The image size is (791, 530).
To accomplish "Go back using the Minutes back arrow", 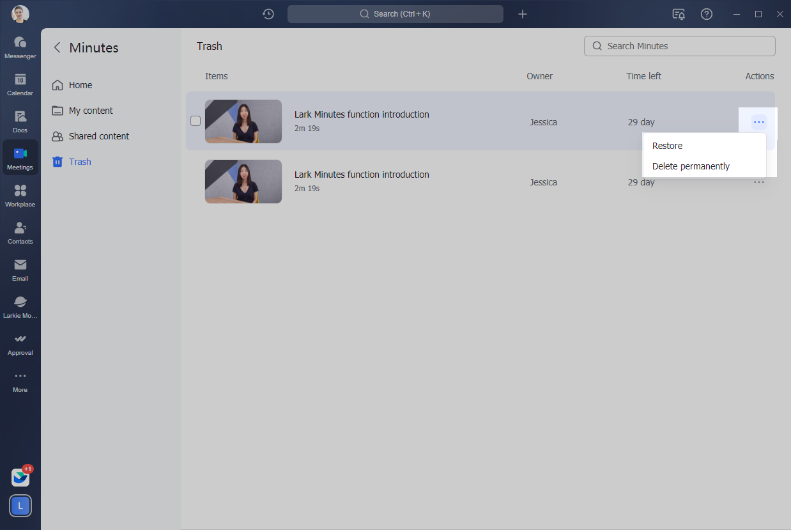I will coord(58,47).
